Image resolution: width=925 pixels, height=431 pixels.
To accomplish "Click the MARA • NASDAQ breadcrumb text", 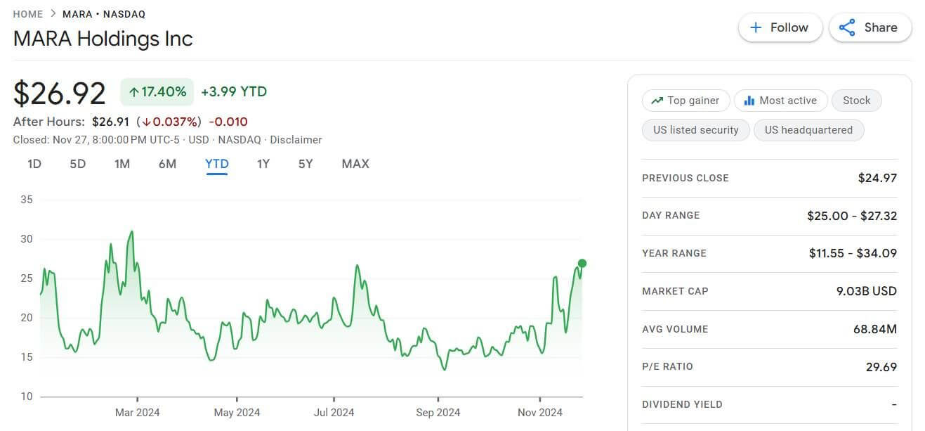I will click(x=104, y=14).
